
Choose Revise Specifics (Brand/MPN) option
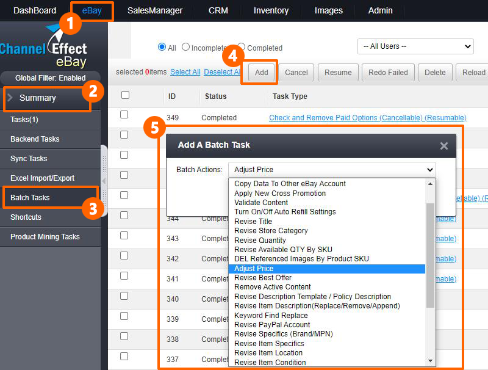(327, 334)
